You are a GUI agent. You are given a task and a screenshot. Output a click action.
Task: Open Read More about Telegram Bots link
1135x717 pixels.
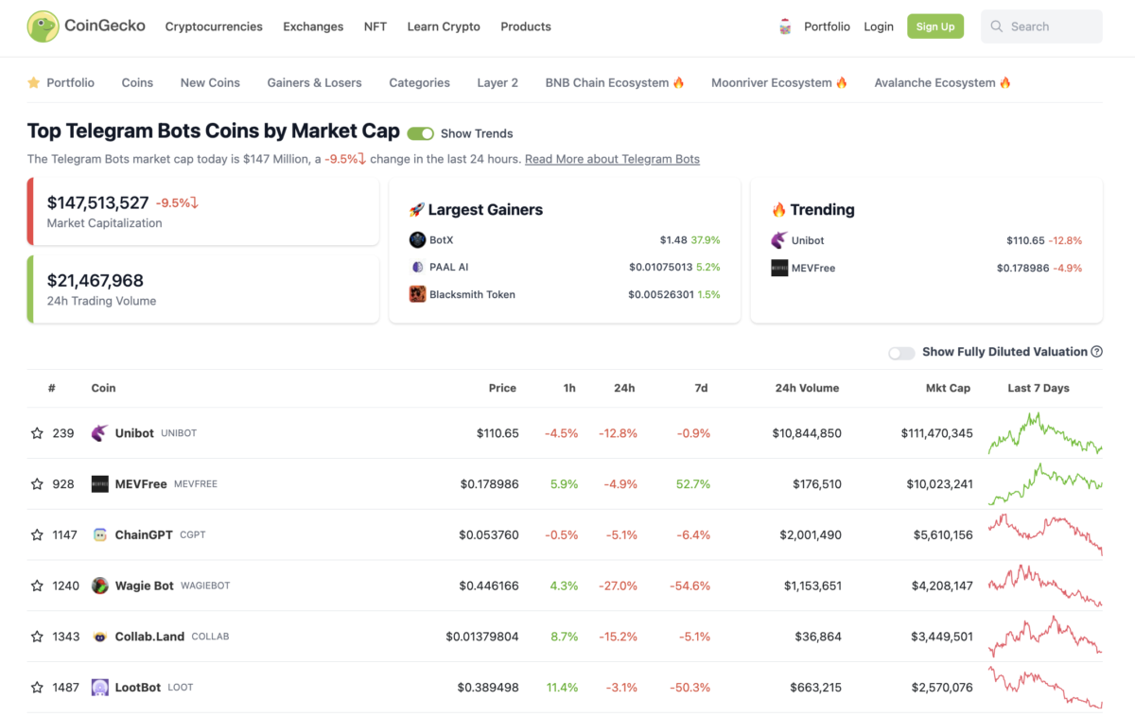612,159
